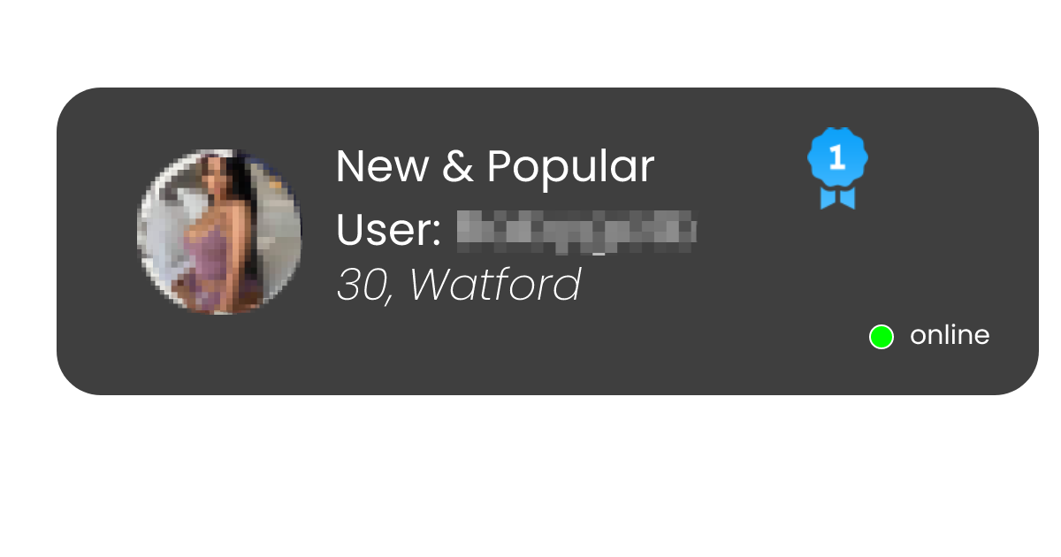Click the word "New" in the card title
The image size is (1061, 557).
tap(383, 166)
